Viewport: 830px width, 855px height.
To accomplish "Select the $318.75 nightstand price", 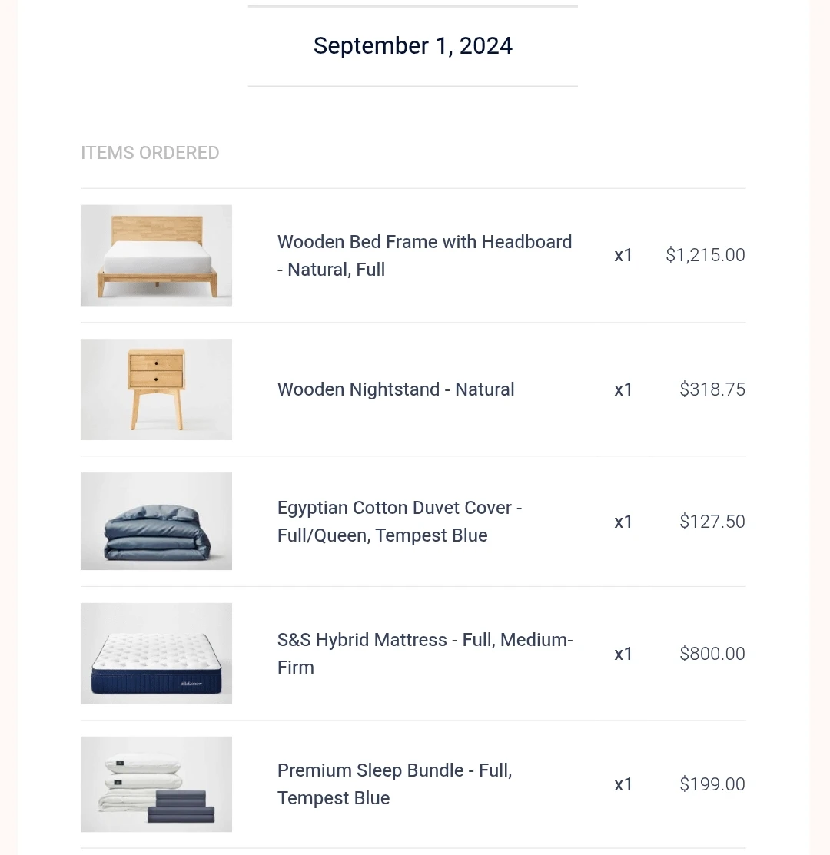I will pyautogui.click(x=712, y=389).
